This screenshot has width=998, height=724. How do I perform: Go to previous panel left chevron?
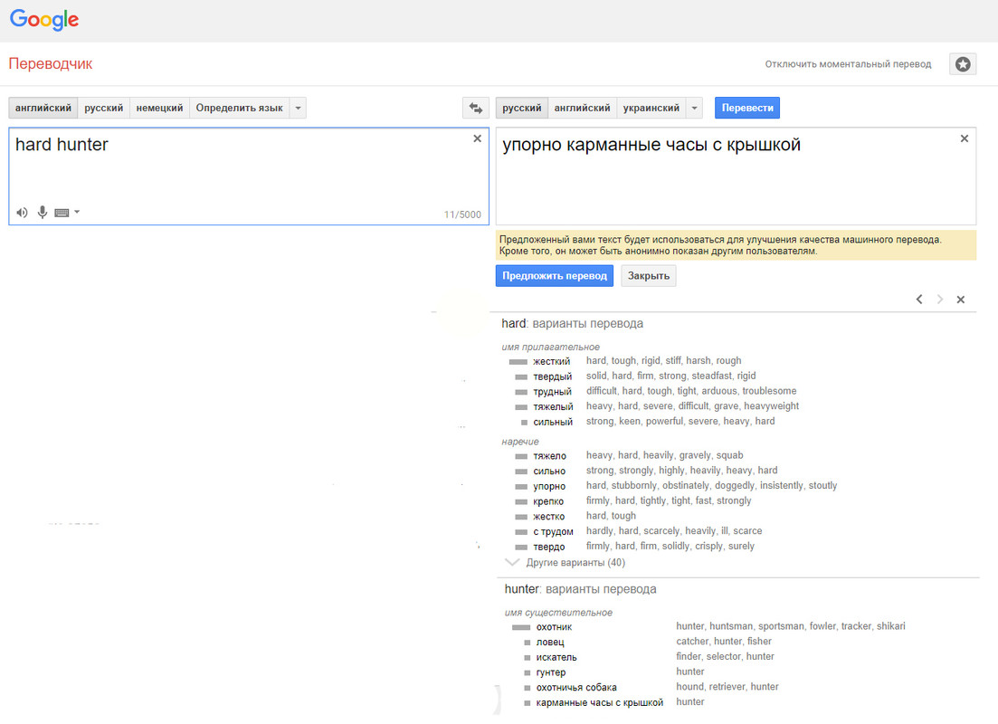919,300
